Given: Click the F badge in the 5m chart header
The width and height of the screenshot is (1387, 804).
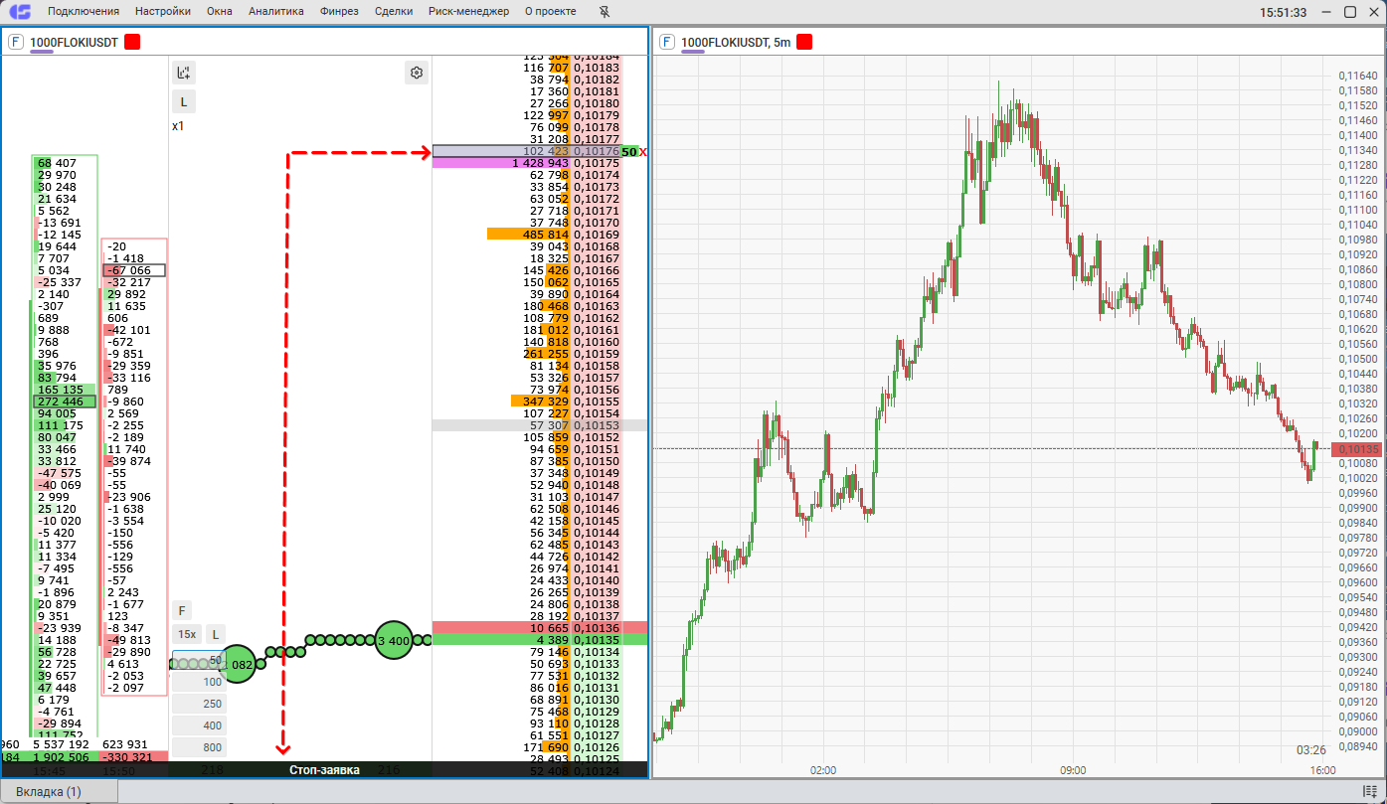Looking at the screenshot, I should coord(667,42).
